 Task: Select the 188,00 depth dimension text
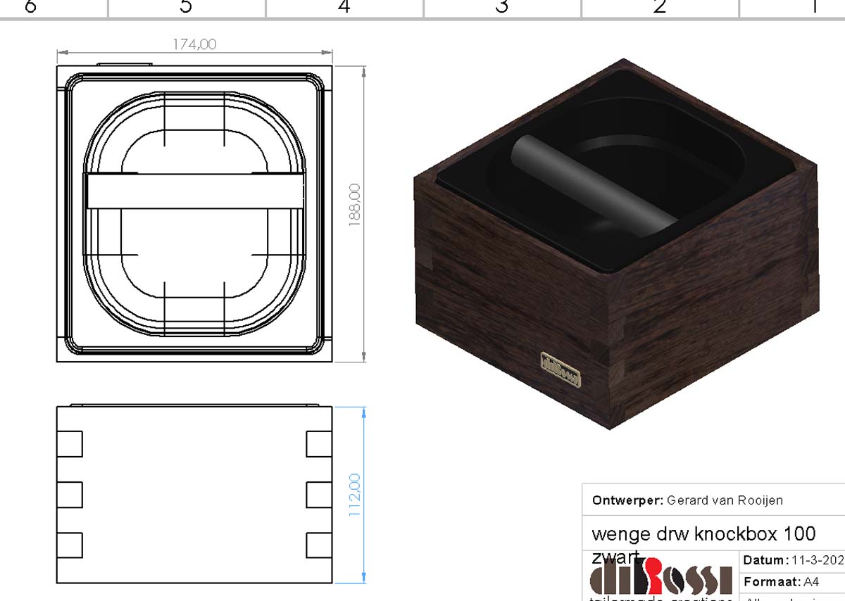pyautogui.click(x=354, y=203)
